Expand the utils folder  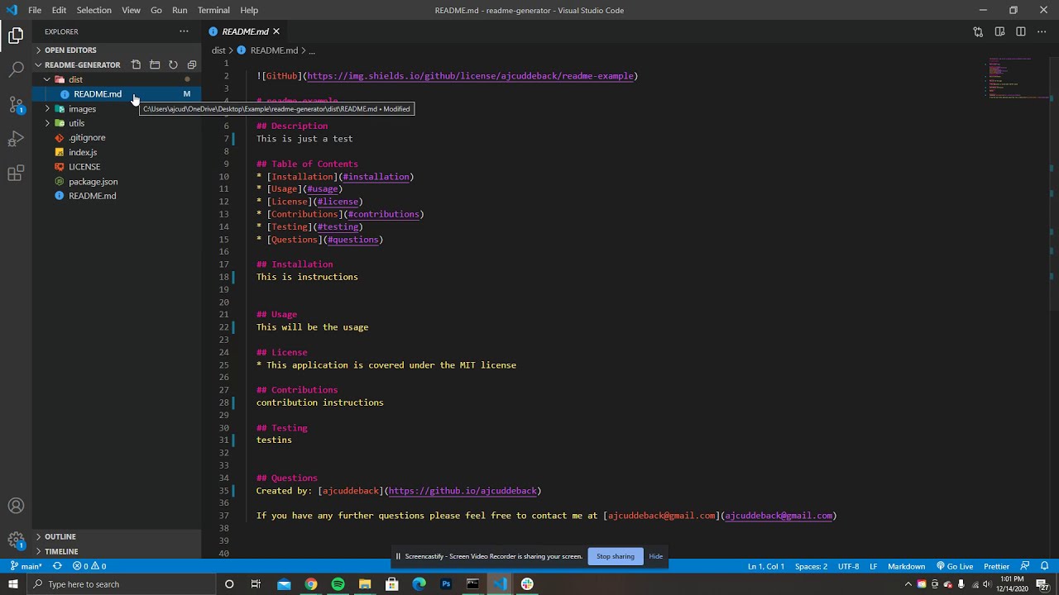click(x=76, y=123)
